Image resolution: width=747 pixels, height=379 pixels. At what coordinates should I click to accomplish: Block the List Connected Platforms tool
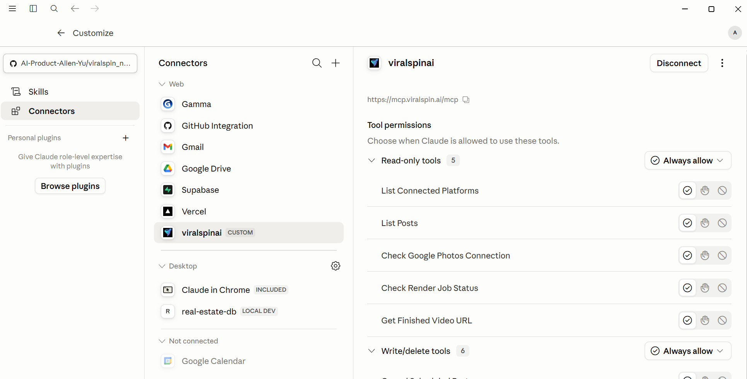pos(722,190)
